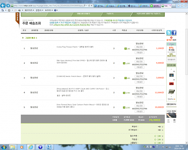
Task: Switch to Internet Explorer in taskbar
Action: coord(31,147)
